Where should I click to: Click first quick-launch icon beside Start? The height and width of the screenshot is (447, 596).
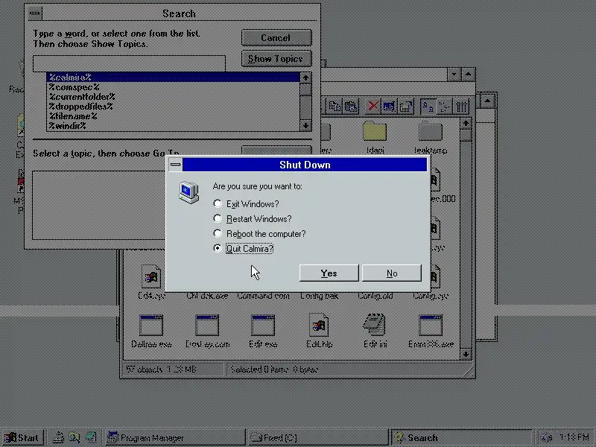coord(58,438)
